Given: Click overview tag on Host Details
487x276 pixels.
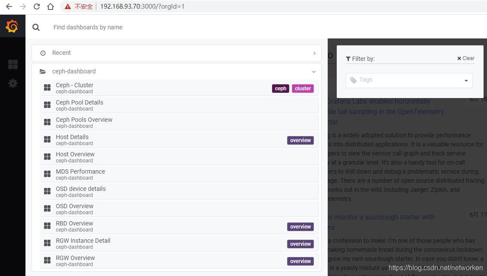Looking at the screenshot, I should (x=300, y=140).
